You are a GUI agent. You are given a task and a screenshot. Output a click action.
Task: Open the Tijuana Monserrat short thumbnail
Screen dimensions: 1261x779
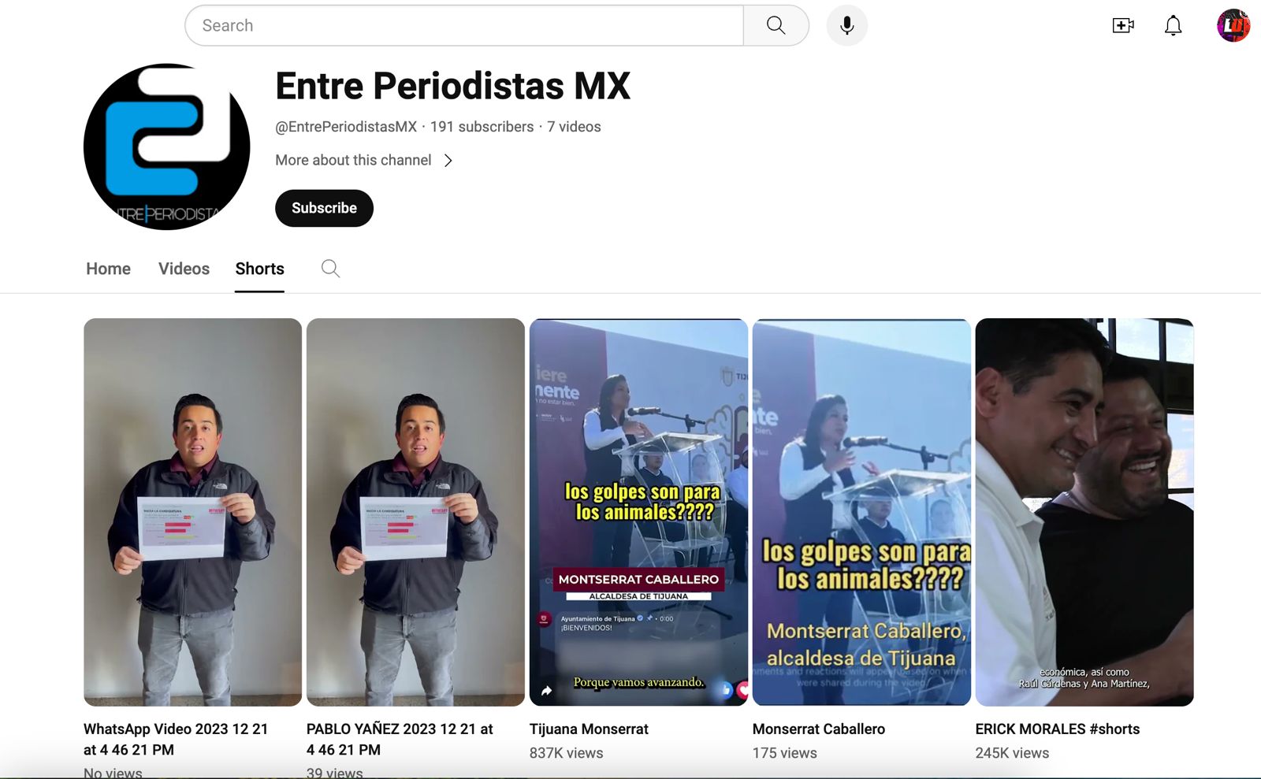[638, 512]
